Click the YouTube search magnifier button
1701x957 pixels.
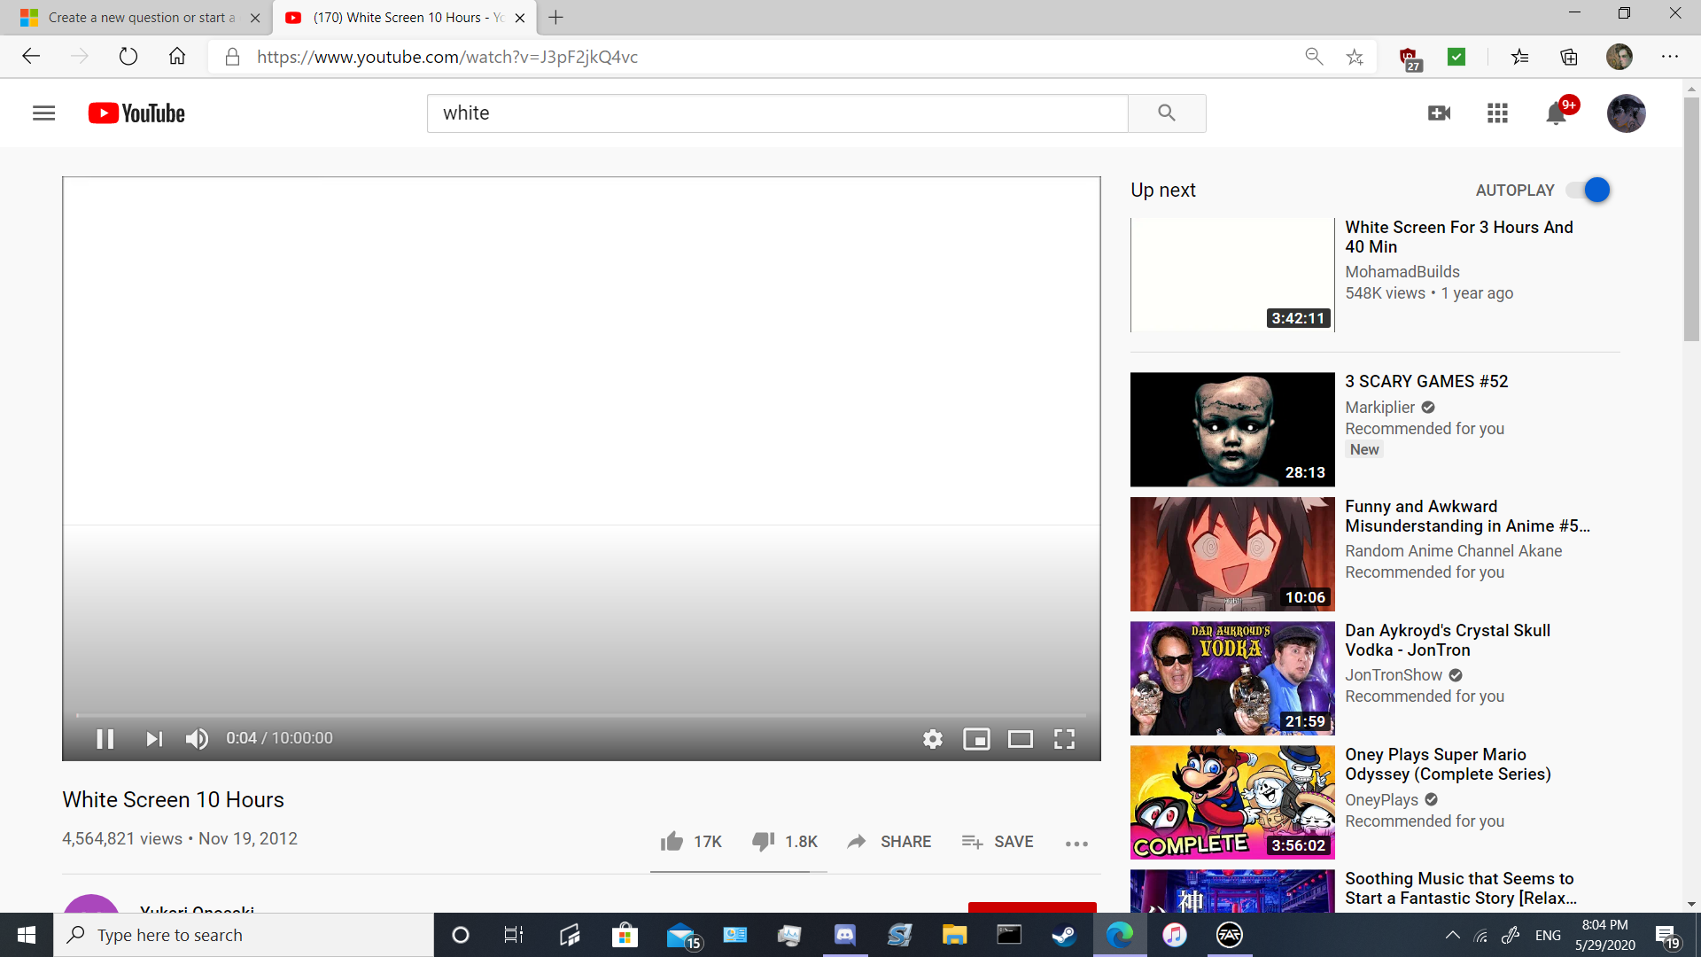click(1166, 113)
